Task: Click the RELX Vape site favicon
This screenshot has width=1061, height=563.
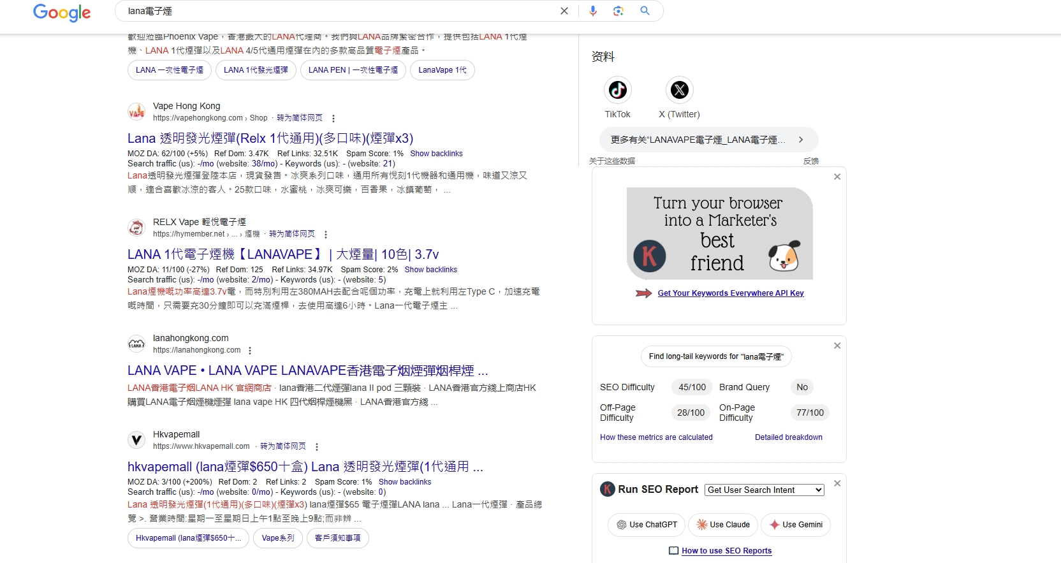Action: [x=136, y=228]
